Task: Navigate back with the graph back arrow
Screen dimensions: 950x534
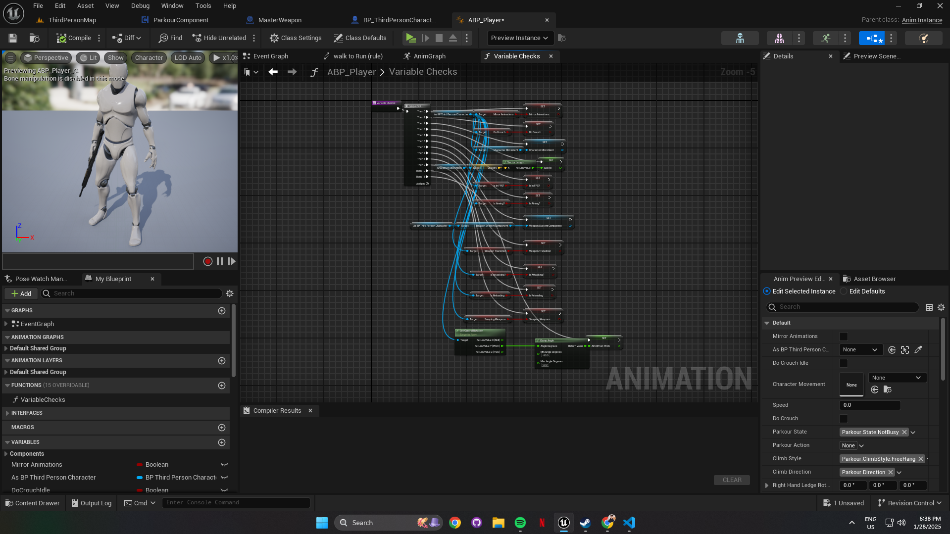Action: tap(273, 72)
